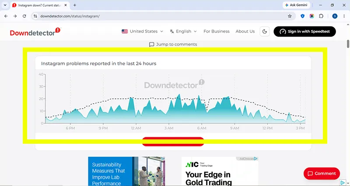Open the English language dropdown
The height and width of the screenshot is (186, 350).
(183, 31)
